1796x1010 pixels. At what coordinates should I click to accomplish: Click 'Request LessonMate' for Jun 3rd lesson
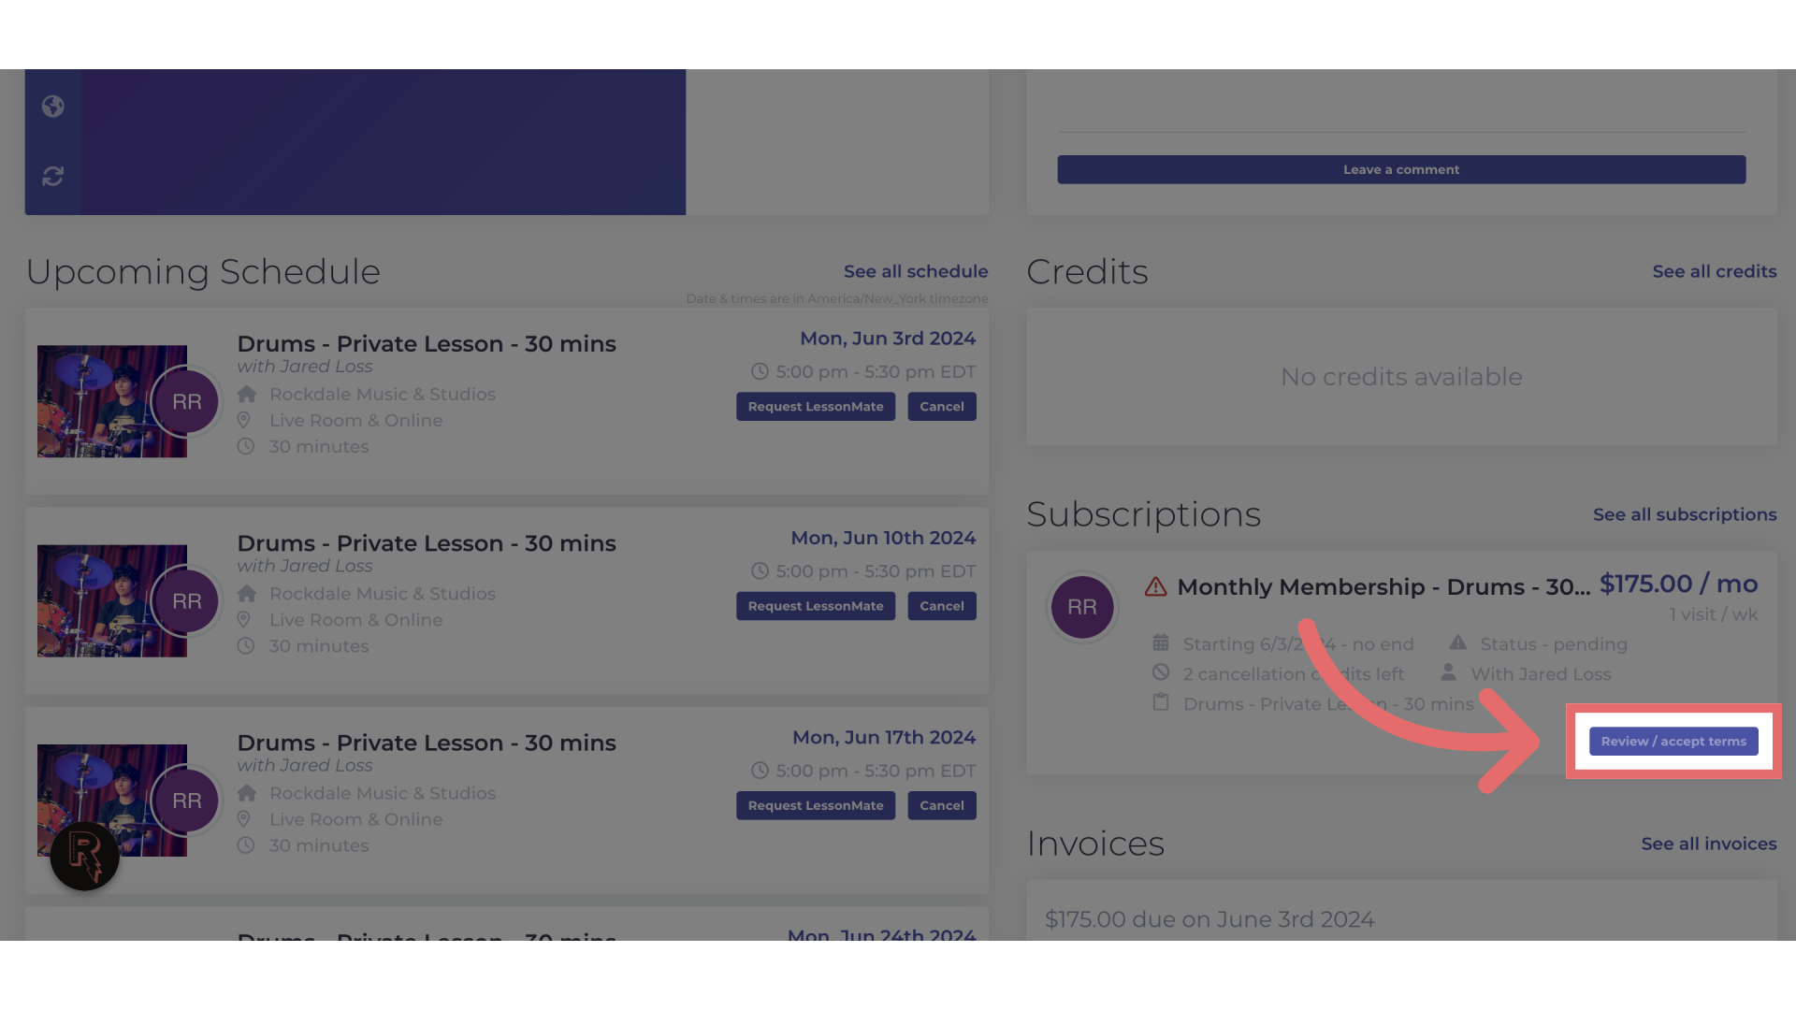(x=816, y=406)
